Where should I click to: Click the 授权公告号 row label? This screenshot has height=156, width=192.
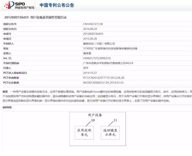(x=10, y=24)
